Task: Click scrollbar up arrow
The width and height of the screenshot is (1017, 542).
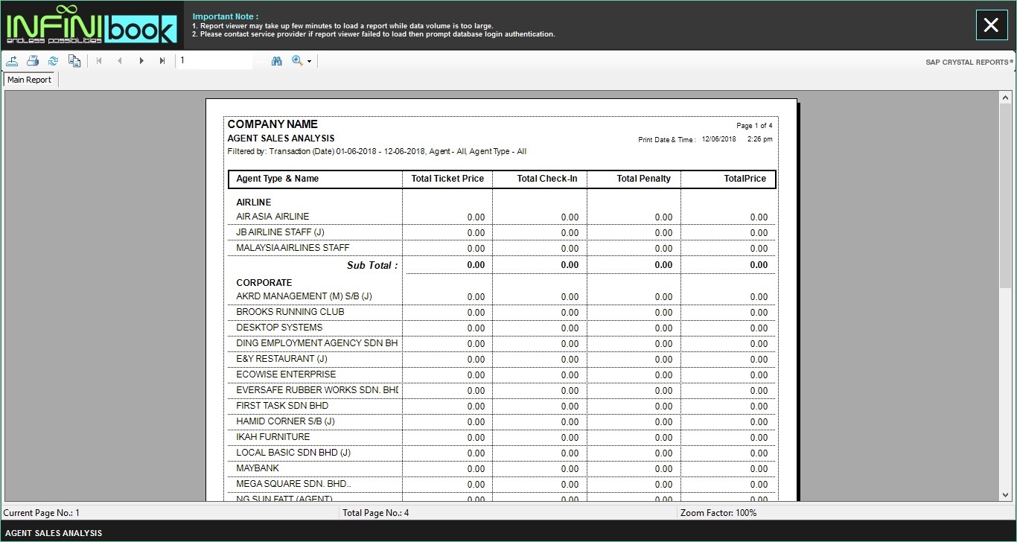Action: tap(1006, 96)
